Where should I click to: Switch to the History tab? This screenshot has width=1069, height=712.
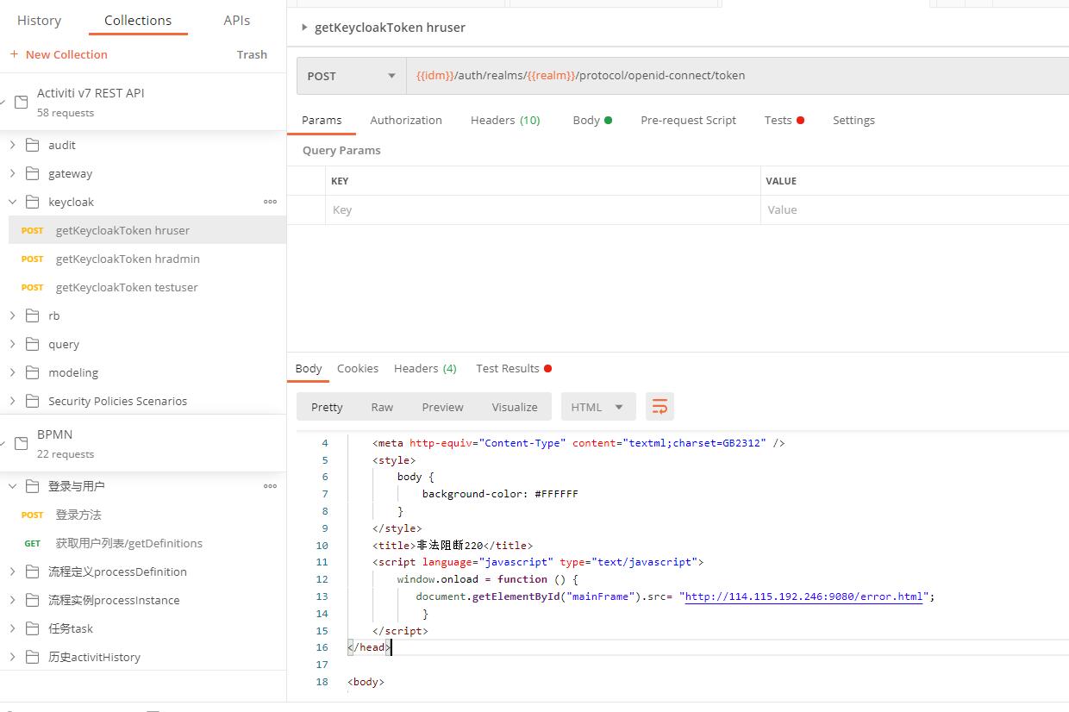click(x=39, y=20)
